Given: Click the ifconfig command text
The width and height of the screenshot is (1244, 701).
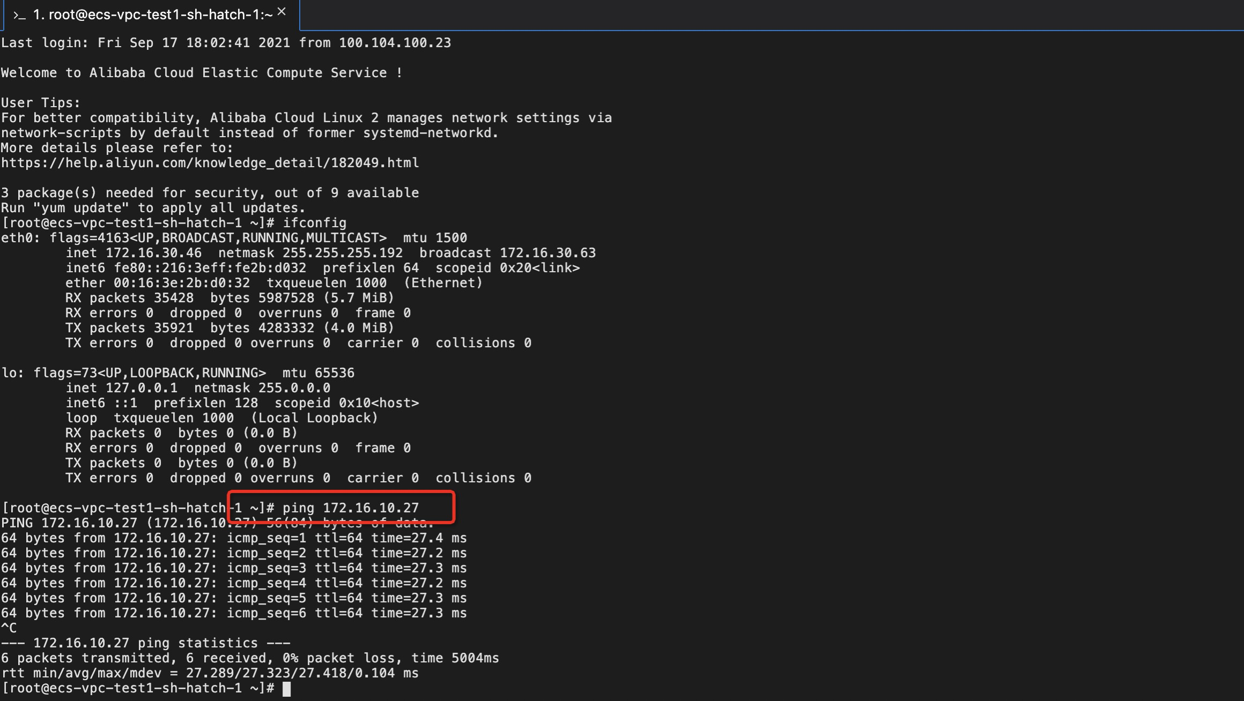Looking at the screenshot, I should click(x=315, y=223).
